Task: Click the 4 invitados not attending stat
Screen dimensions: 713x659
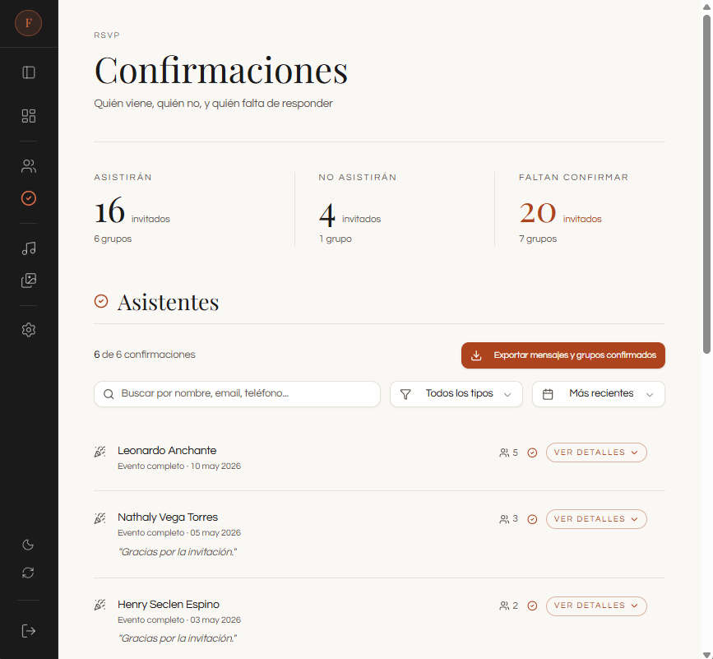Action: (x=350, y=215)
